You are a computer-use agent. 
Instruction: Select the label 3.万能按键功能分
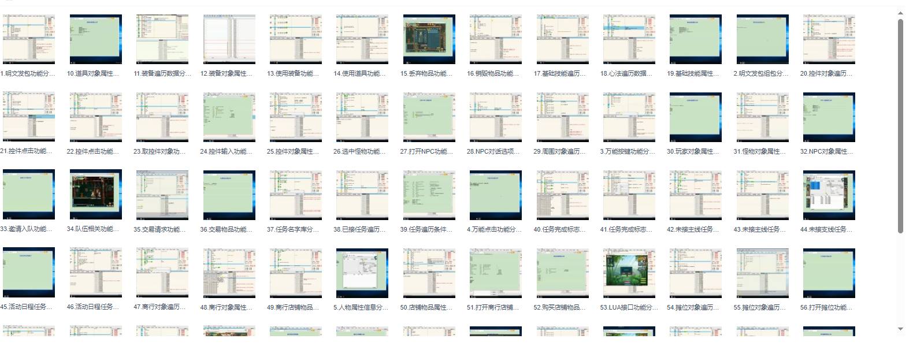[627, 151]
